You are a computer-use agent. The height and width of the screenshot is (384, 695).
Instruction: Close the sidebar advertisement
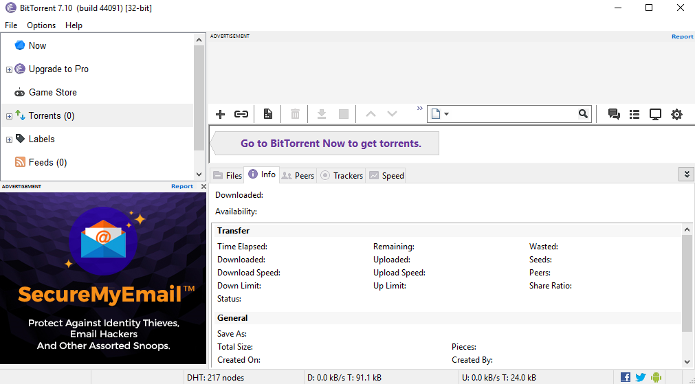pyautogui.click(x=203, y=186)
